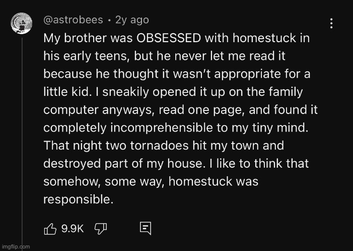Click the final word responsible in comment
This screenshot has height=251, width=353.
point(78,199)
